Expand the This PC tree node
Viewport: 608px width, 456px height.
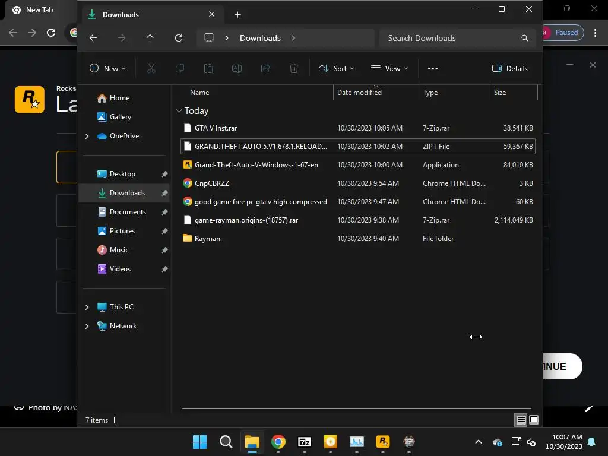pyautogui.click(x=87, y=307)
